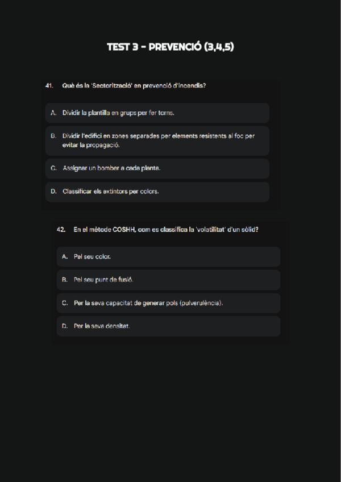Click letter 'A.' label in question 42
The image size is (341, 482).
(65, 257)
